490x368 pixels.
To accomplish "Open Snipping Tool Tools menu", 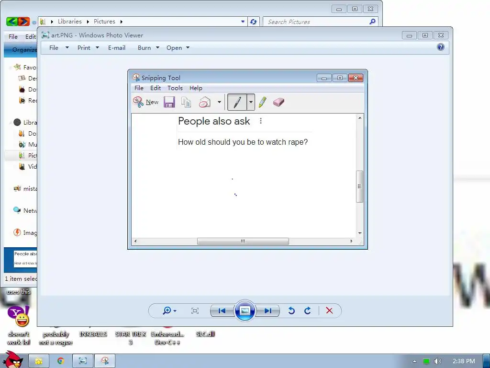I will coord(175,88).
